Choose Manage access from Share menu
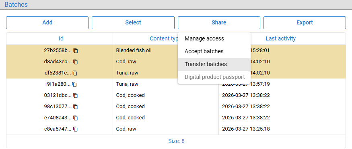352x149 pixels. pyautogui.click(x=214, y=38)
